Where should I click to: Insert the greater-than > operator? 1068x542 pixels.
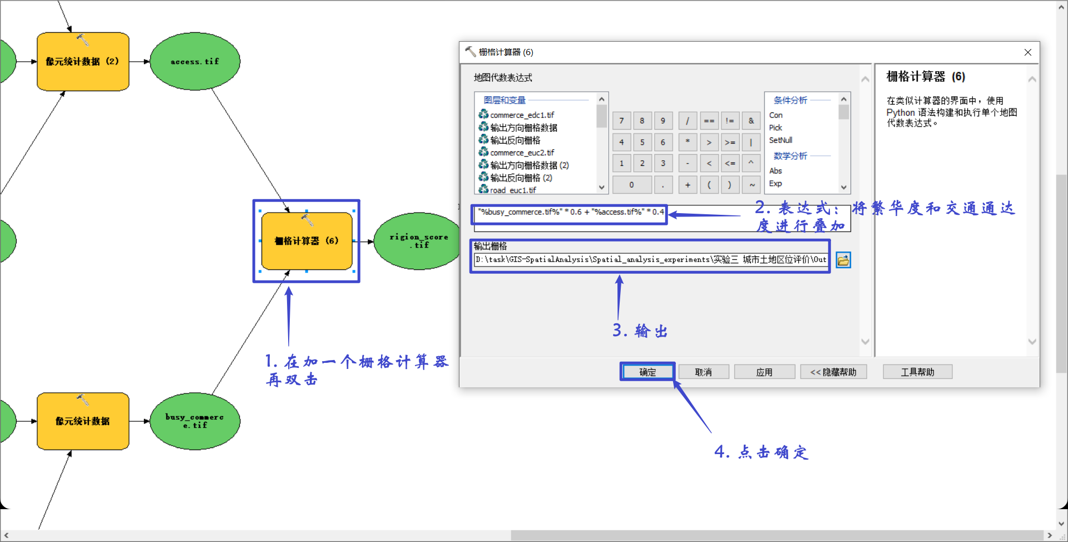coord(709,142)
